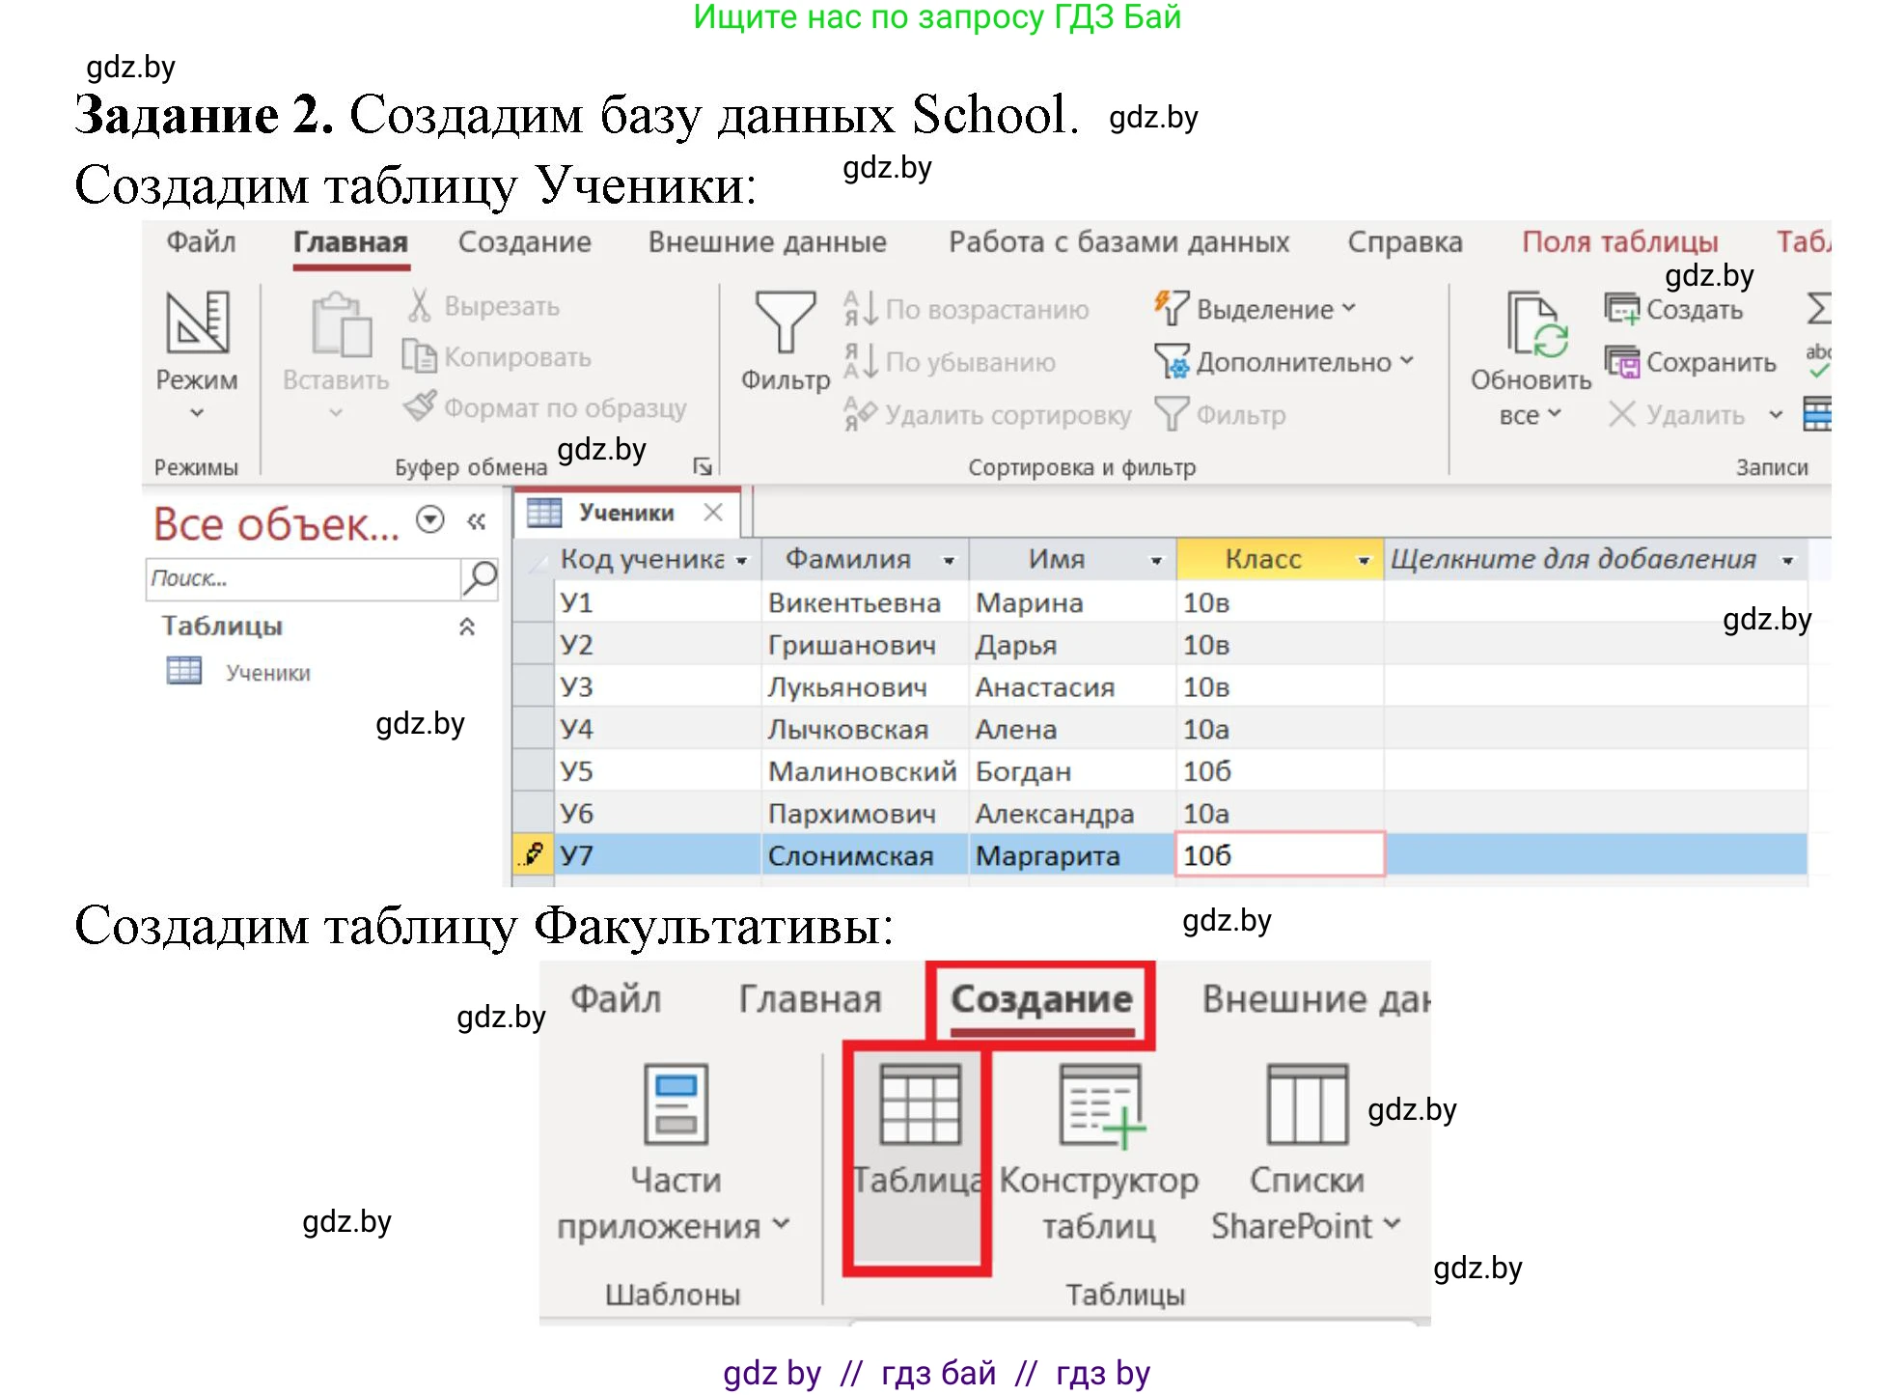Close the Ученики table tab
1877x1395 pixels.
click(713, 513)
